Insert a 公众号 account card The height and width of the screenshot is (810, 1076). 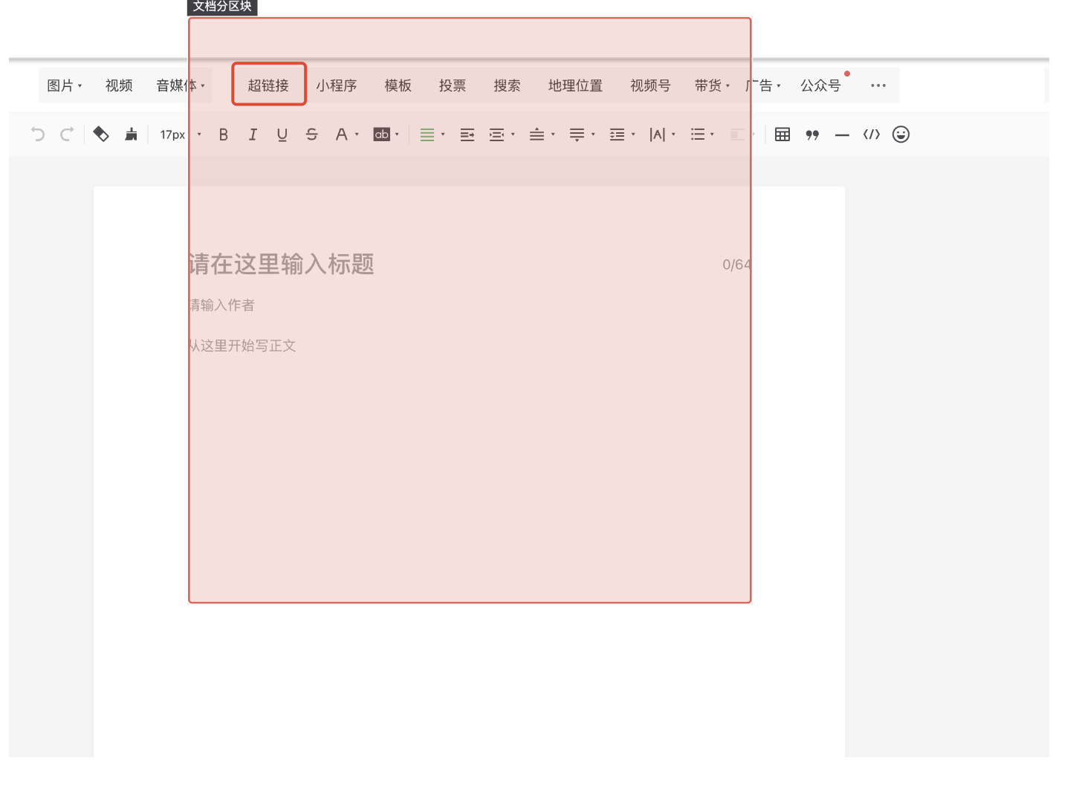[x=820, y=85]
